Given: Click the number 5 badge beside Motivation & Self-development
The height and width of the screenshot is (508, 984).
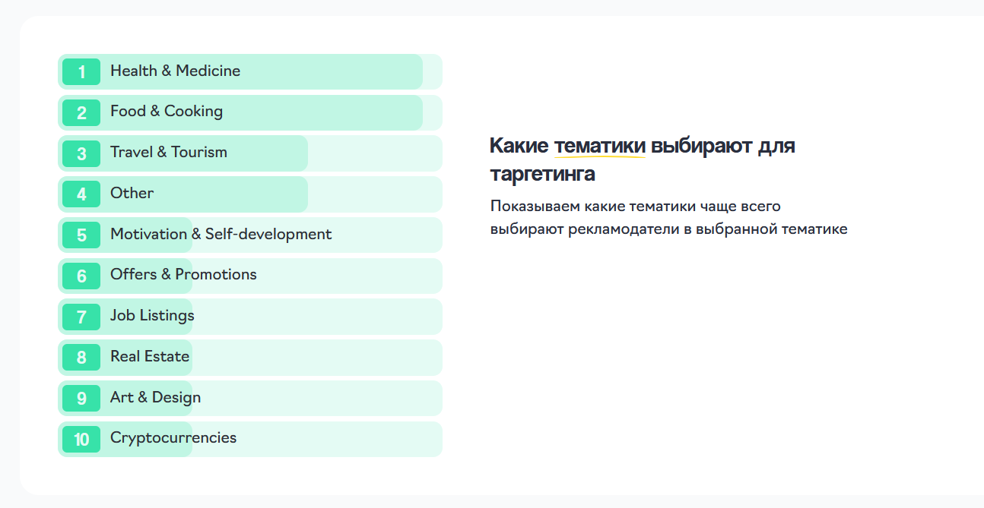Looking at the screenshot, I should pyautogui.click(x=81, y=235).
